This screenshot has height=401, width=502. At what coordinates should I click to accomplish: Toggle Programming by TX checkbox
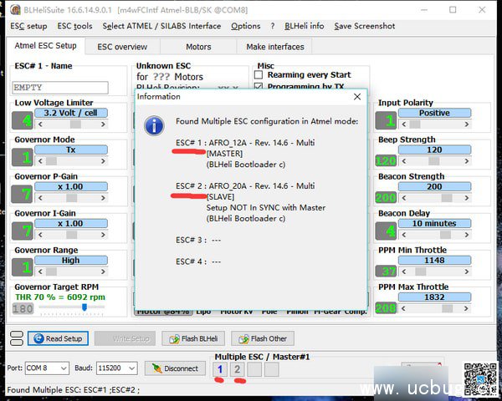click(x=259, y=87)
